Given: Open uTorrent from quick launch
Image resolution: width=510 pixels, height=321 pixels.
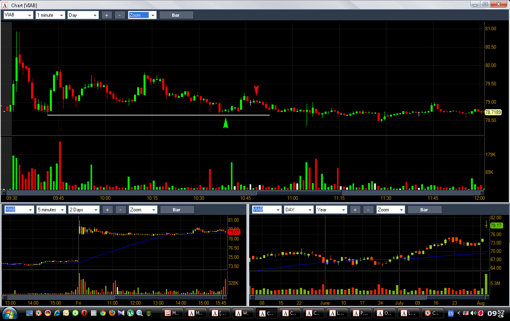Looking at the screenshot, I should [130, 313].
